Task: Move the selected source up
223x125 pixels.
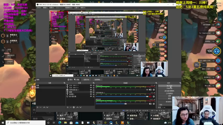Action: tap(77, 107)
